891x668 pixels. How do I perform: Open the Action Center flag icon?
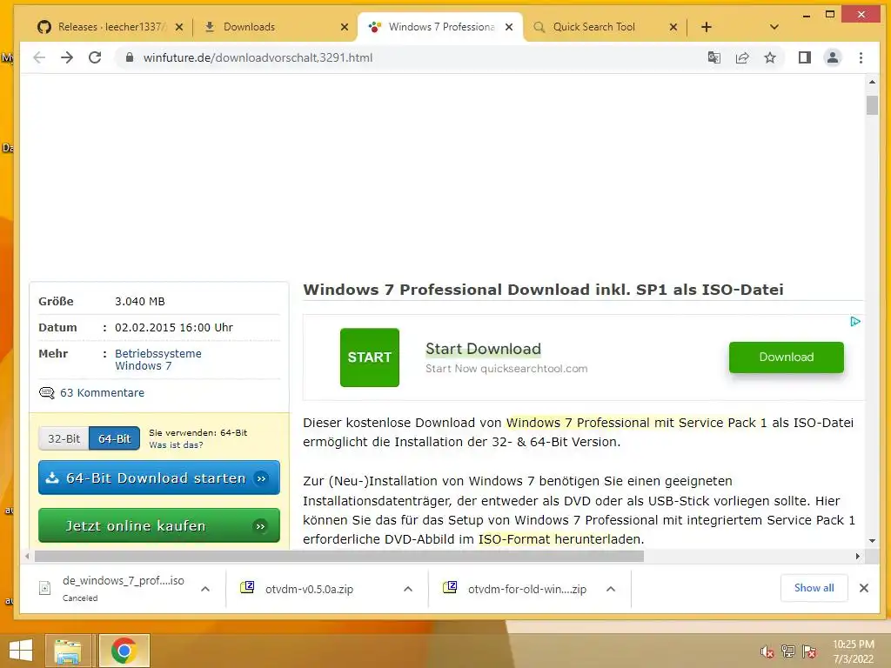coord(809,651)
